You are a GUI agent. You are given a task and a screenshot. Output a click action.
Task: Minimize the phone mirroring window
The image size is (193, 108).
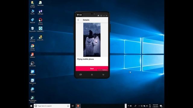coord(104,16)
